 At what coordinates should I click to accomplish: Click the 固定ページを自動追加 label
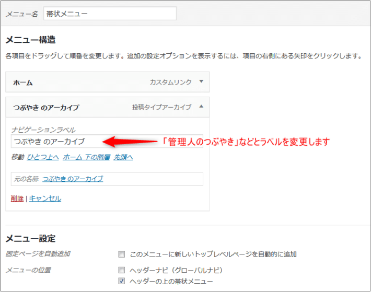[x=38, y=254]
